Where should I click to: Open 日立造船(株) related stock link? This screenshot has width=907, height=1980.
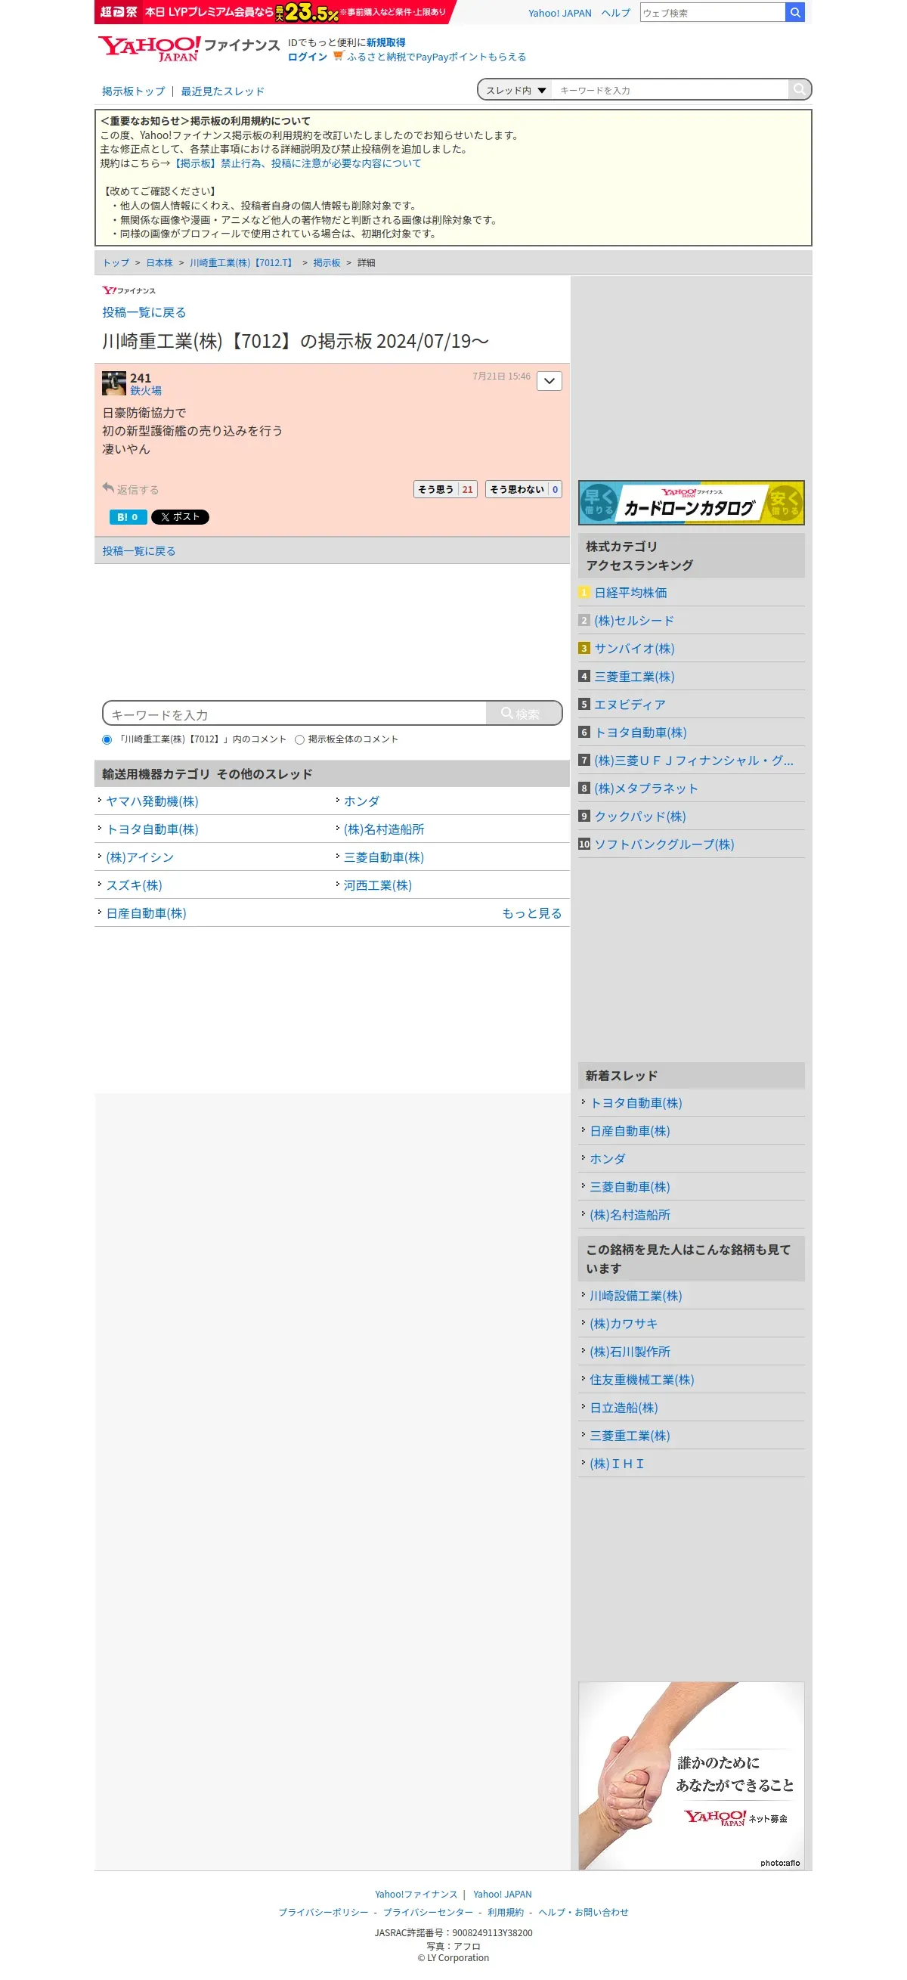click(x=624, y=1408)
